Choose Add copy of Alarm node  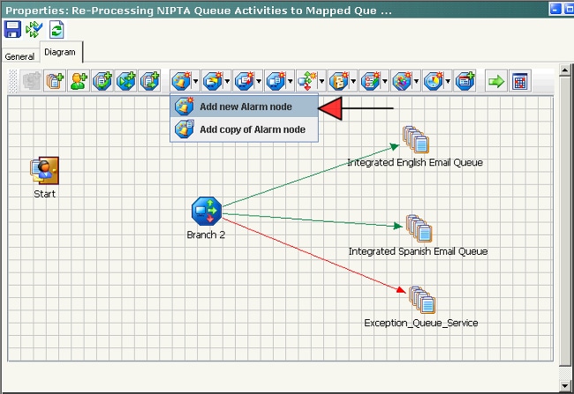click(244, 130)
